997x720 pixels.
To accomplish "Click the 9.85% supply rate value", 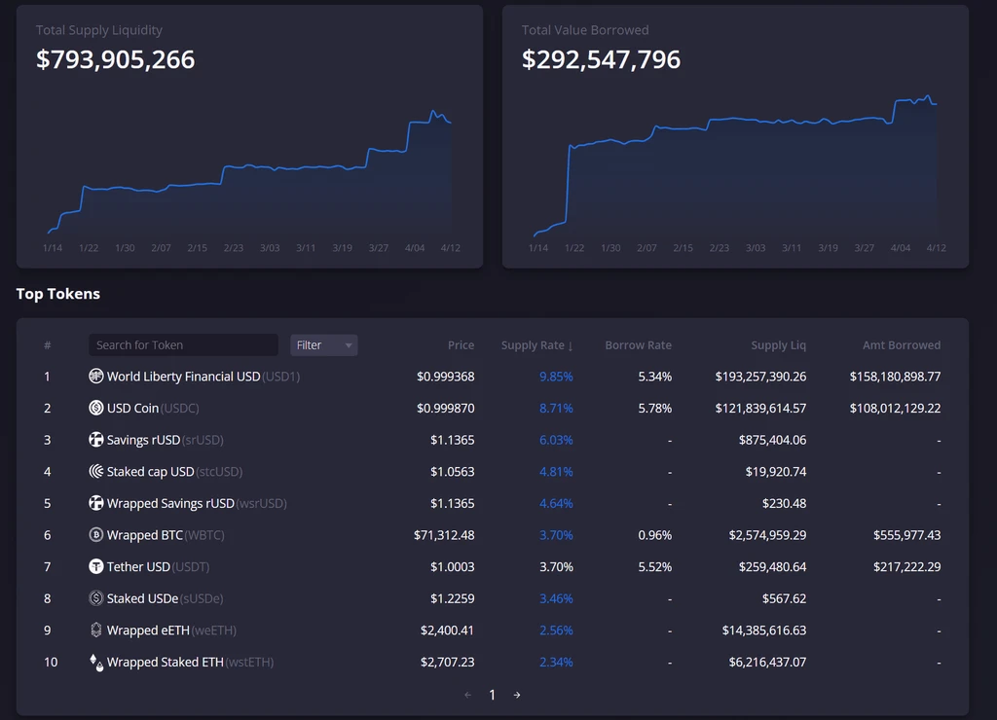I will tap(556, 377).
